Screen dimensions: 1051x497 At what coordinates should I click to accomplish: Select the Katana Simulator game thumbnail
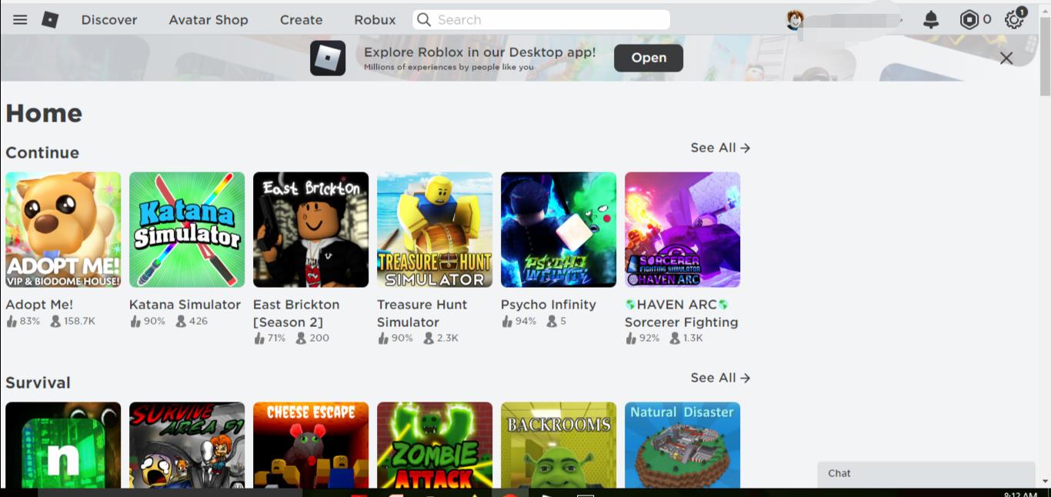point(187,230)
